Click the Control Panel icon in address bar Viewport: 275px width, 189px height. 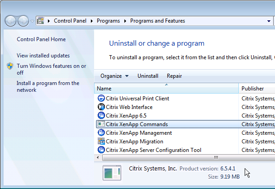click(x=41, y=21)
